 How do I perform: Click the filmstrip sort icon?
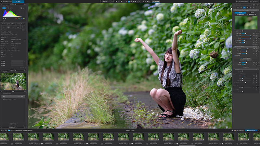pyautogui.click(x=2, y=130)
